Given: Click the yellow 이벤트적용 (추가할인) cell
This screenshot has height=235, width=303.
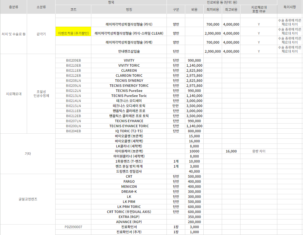Looking at the screenshot, I should pos(73,31).
